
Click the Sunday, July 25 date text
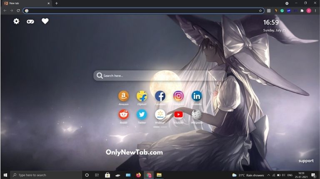[x=274, y=30]
